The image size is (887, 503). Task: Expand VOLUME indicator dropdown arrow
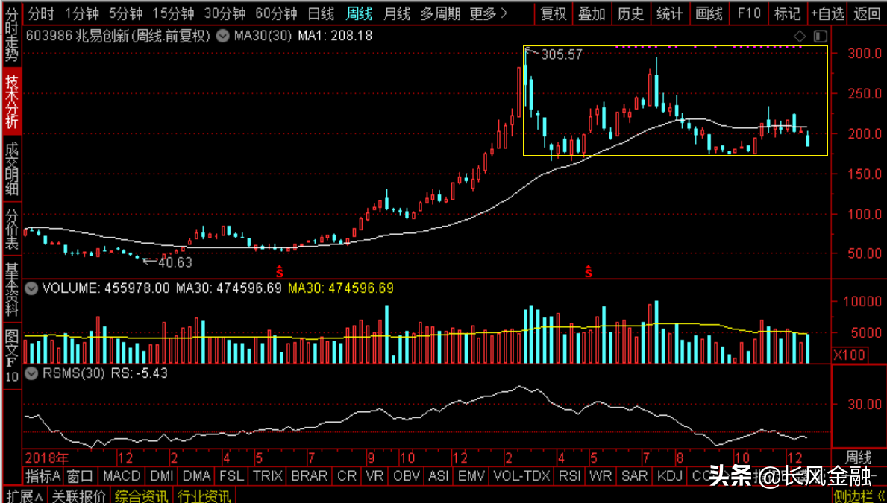point(32,289)
